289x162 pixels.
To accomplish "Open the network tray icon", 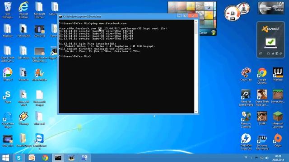I will pyautogui.click(x=262, y=158).
